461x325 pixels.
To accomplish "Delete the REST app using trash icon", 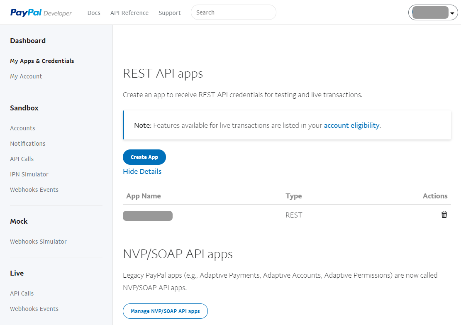I will 444,215.
